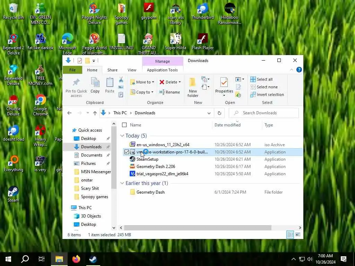Viewport: 355px width, 266px height.
Task: Create a New folder
Action: point(193,88)
